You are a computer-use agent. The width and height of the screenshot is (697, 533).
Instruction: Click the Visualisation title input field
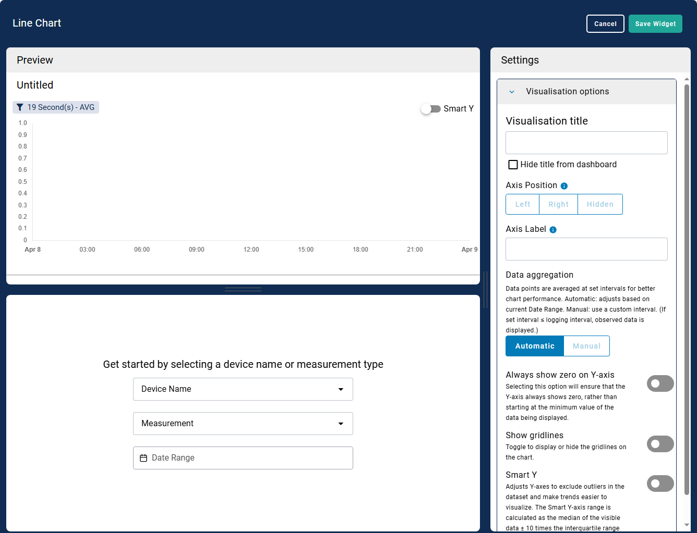(x=586, y=143)
